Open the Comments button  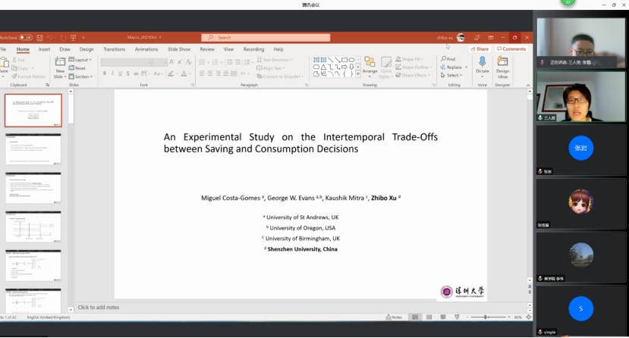pyautogui.click(x=511, y=49)
